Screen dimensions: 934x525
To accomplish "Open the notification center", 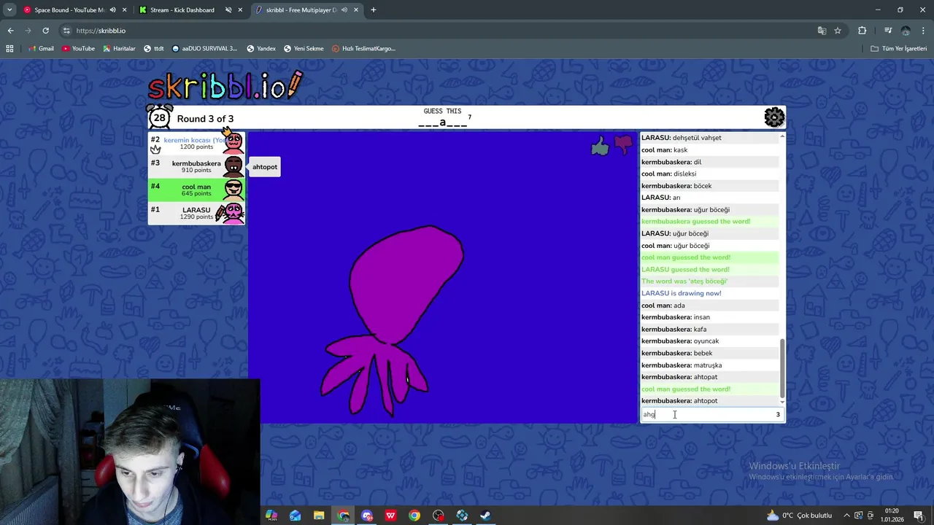I will [919, 516].
